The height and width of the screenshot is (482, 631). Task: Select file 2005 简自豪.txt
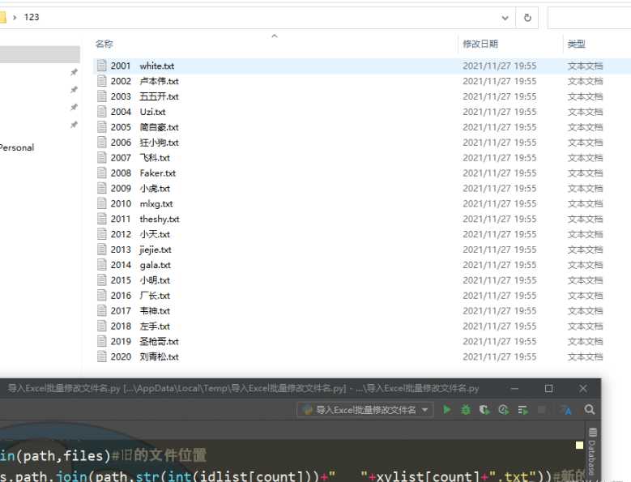144,127
